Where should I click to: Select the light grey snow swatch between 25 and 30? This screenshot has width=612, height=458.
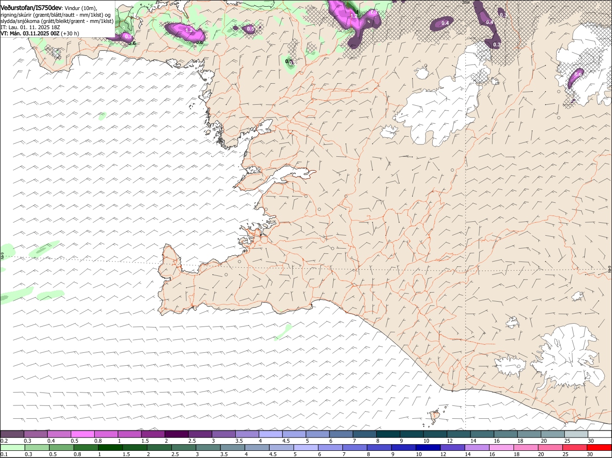pos(576,434)
